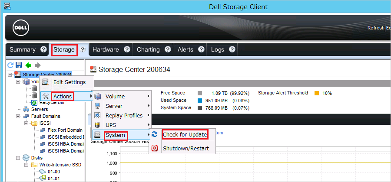The height and width of the screenshot is (182, 391).
Task: Click the refresh icon in tree toolbar
Action: pyautogui.click(x=10, y=65)
